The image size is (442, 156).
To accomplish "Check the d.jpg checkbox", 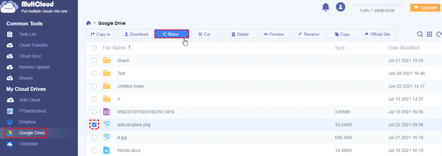I will 94,138.
